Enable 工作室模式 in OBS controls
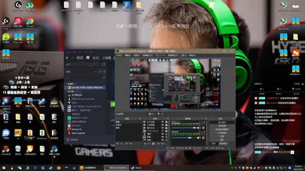This screenshot has height=171, width=305. (222, 133)
